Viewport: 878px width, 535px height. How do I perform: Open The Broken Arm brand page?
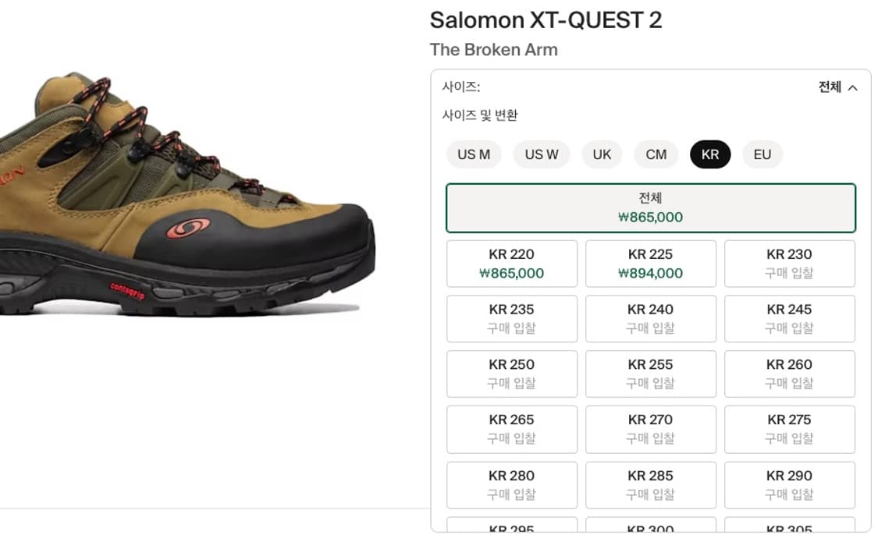coord(493,50)
